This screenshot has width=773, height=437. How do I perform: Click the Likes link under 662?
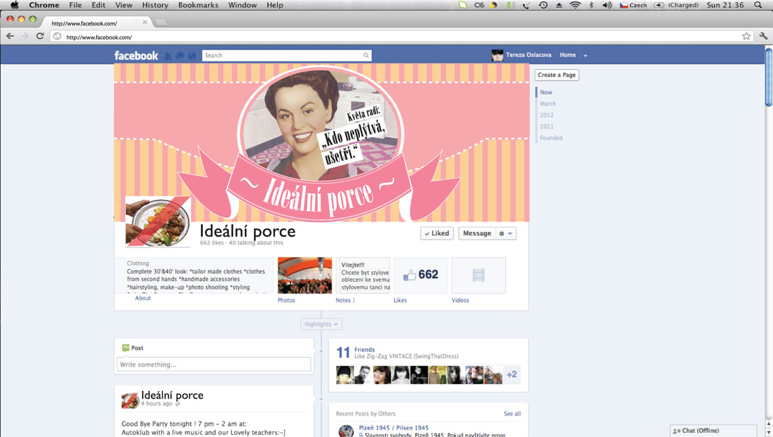(x=400, y=300)
